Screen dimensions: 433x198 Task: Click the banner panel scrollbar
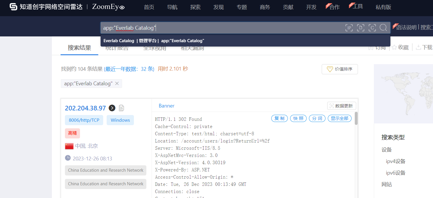click(356, 119)
